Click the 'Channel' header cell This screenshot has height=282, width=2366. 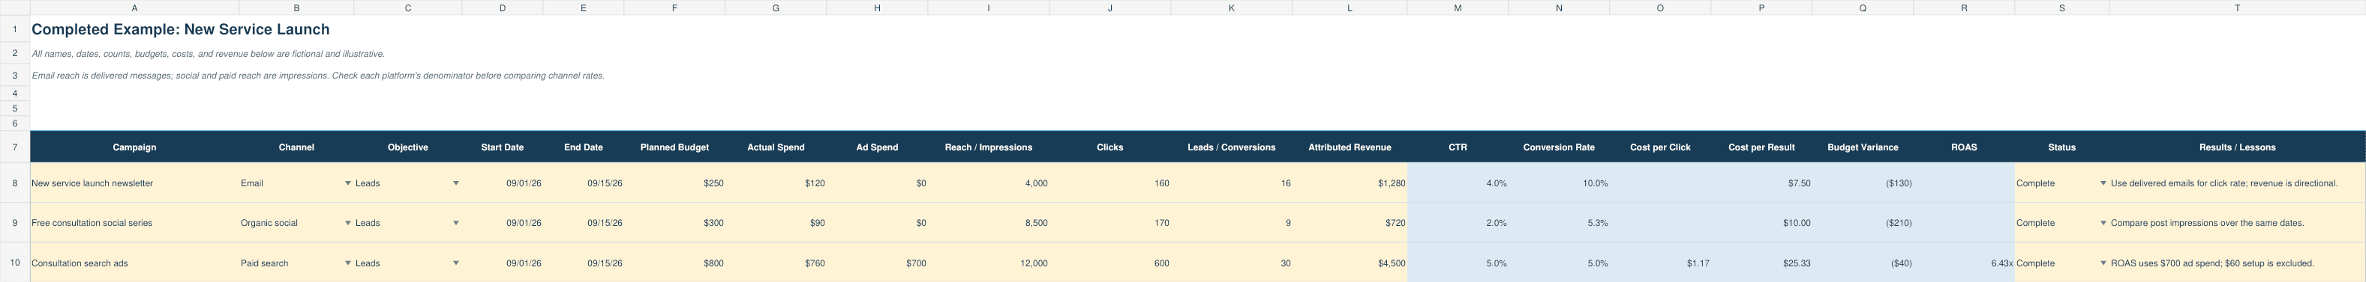[296, 147]
